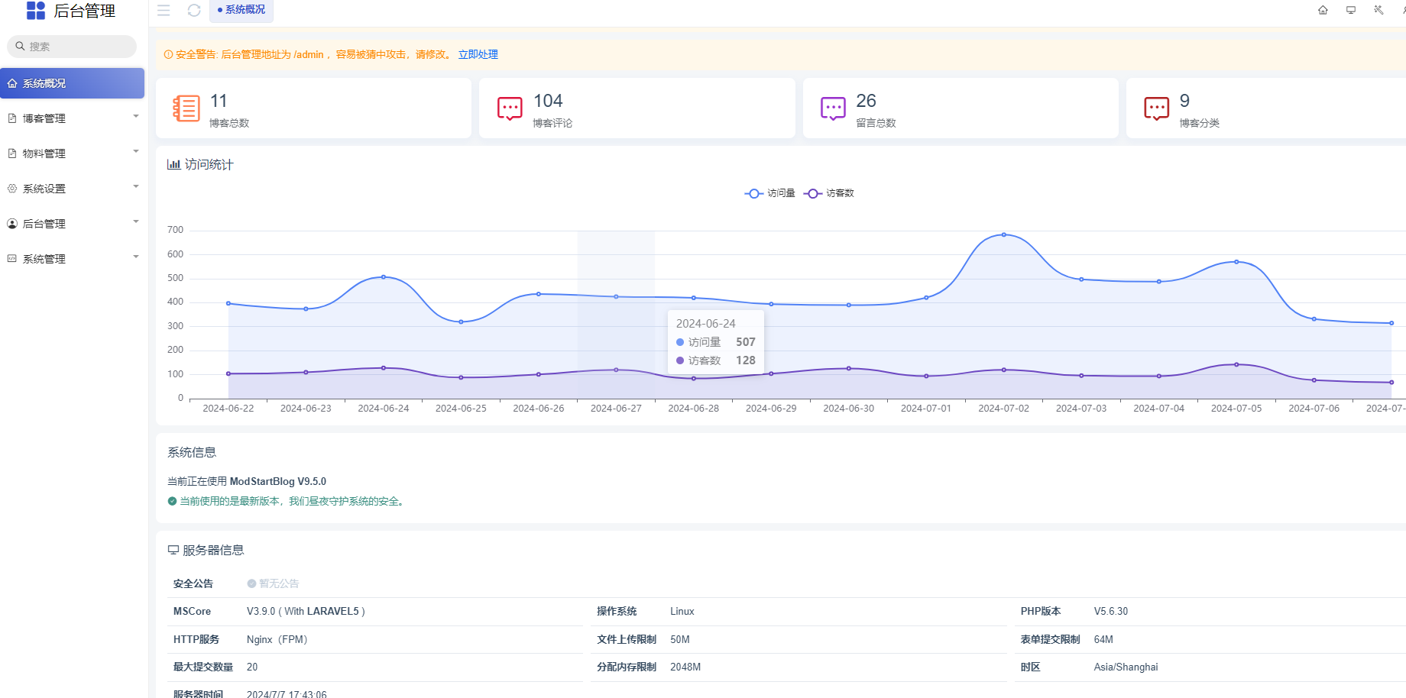Image resolution: width=1406 pixels, height=698 pixels.
Task: Click the 2024-06-27 x-axis label
Action: tap(616, 409)
